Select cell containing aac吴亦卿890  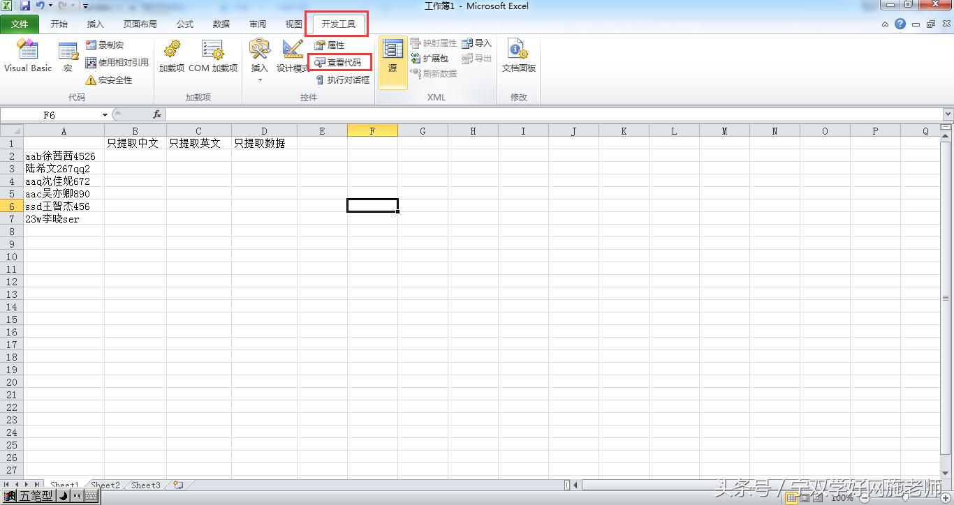(64, 194)
